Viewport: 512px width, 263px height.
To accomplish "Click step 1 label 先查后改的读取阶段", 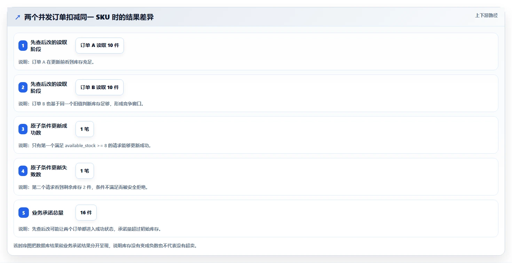I will [x=49, y=46].
